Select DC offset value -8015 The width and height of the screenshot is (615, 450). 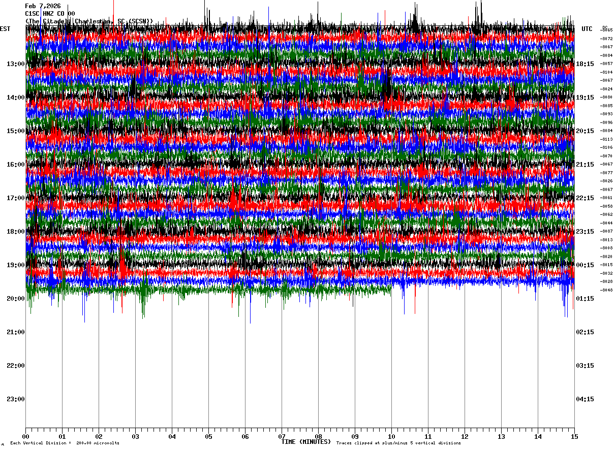coord(606,265)
